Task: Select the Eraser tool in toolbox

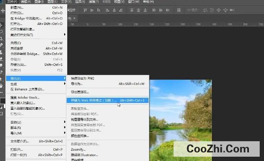Action: [x=1, y=59]
